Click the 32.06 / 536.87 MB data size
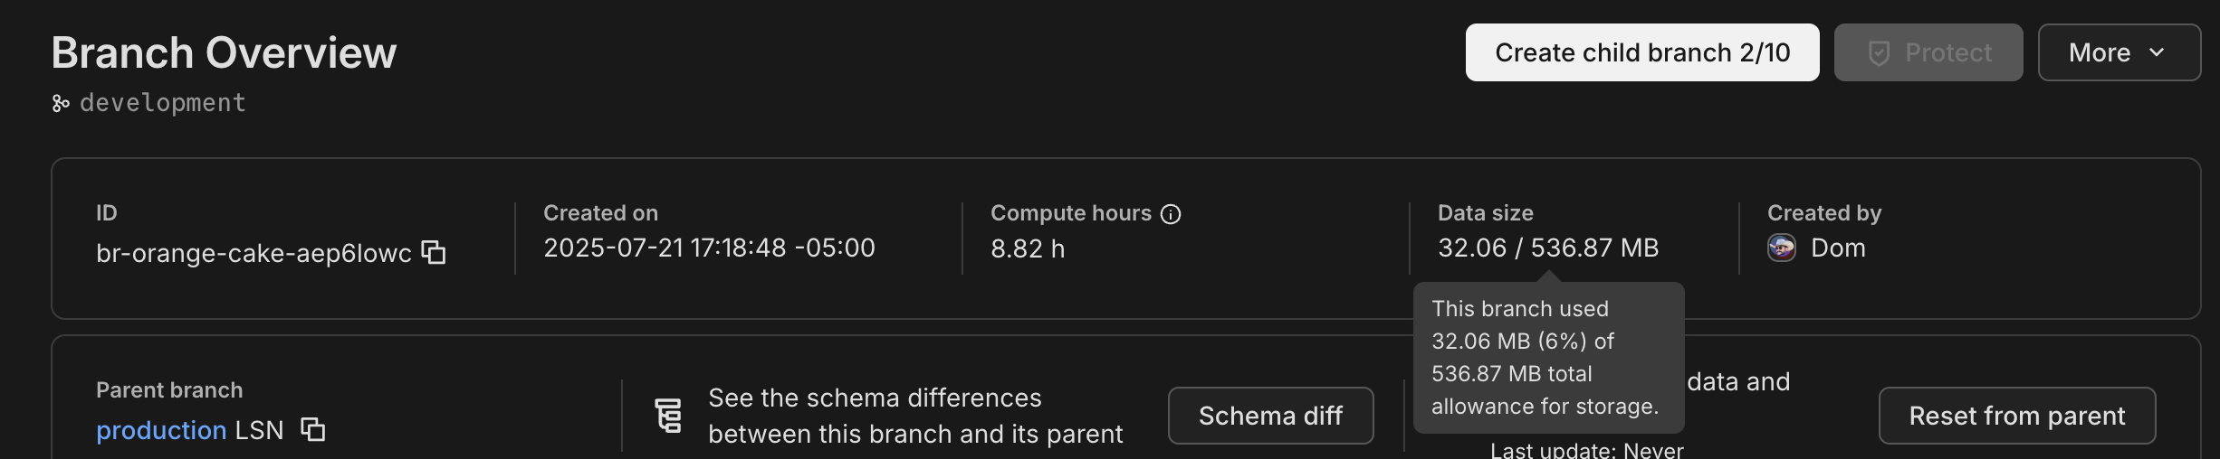 click(x=1548, y=248)
